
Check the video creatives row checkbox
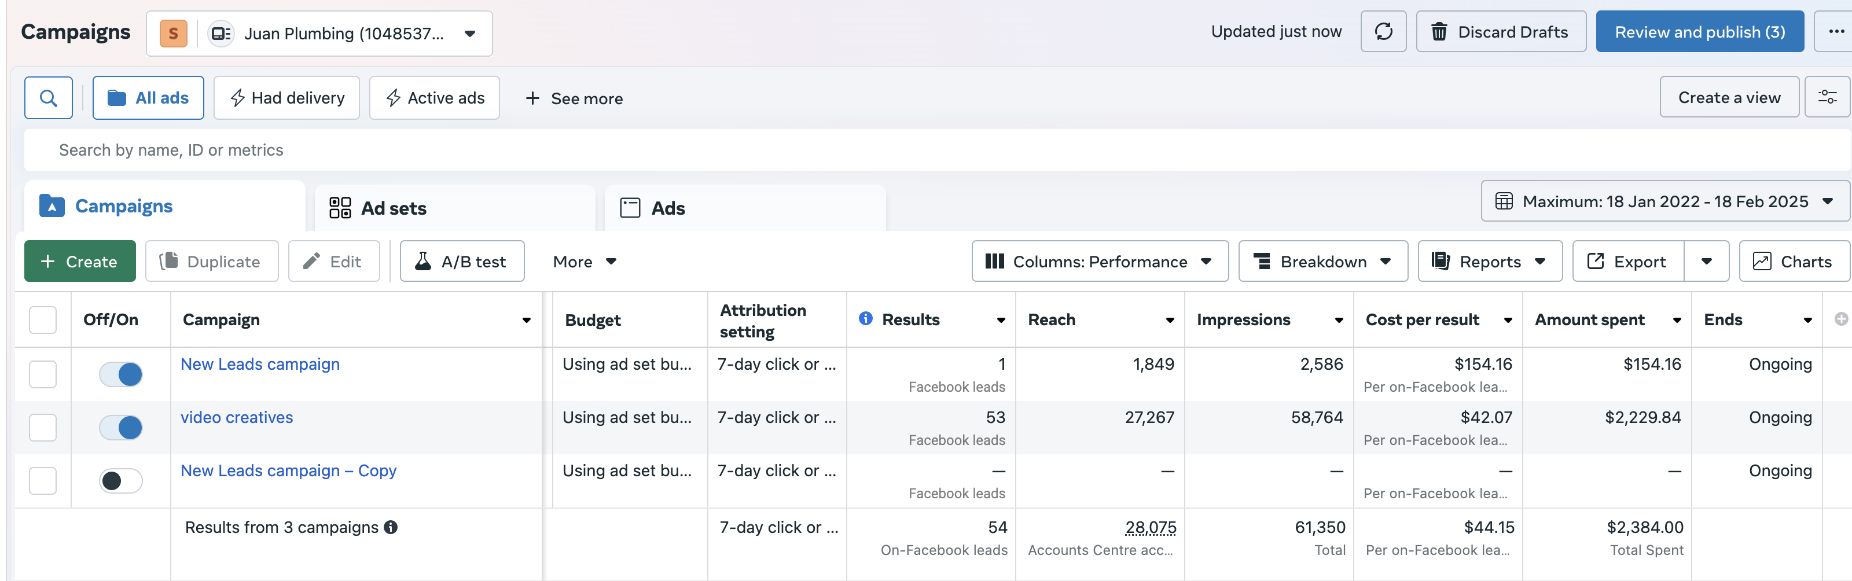42,427
